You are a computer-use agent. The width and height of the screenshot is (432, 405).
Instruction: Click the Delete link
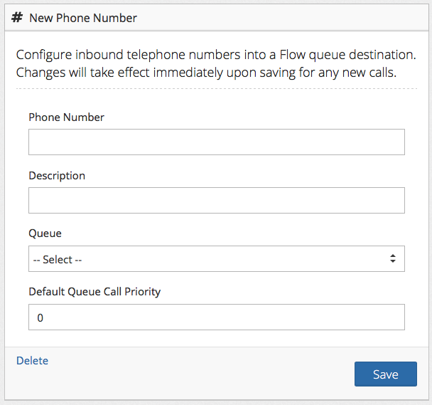point(32,361)
